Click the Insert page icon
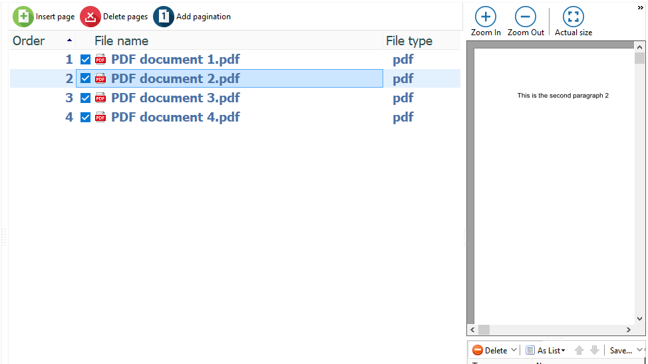Screen dimensions: 648x364 (23, 17)
